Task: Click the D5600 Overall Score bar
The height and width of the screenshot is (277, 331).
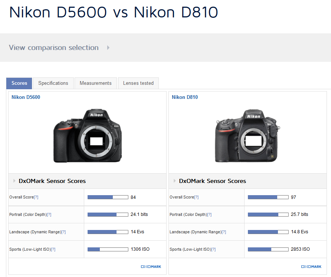Action: pyautogui.click(x=108, y=197)
